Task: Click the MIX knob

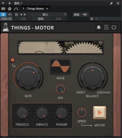Action: pyautogui.click(x=60, y=89)
